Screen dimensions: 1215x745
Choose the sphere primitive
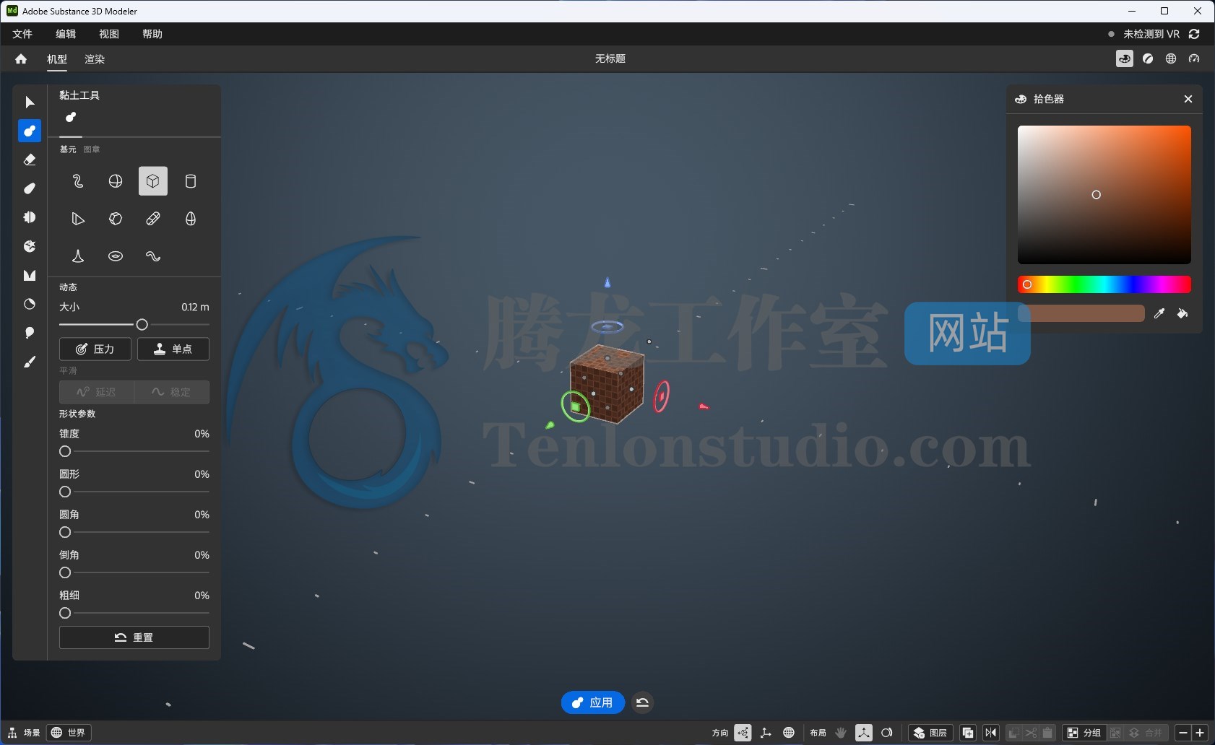tap(116, 181)
